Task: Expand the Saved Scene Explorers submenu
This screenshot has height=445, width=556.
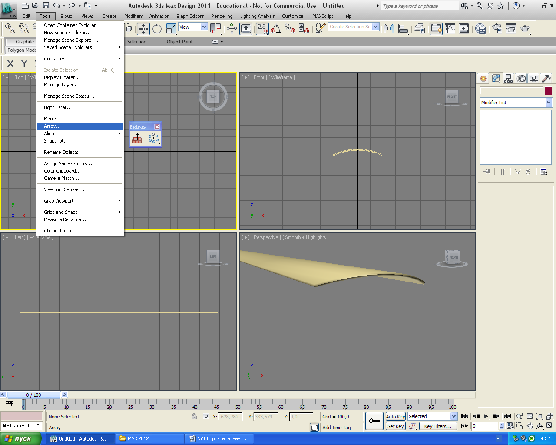Action: tap(80, 47)
